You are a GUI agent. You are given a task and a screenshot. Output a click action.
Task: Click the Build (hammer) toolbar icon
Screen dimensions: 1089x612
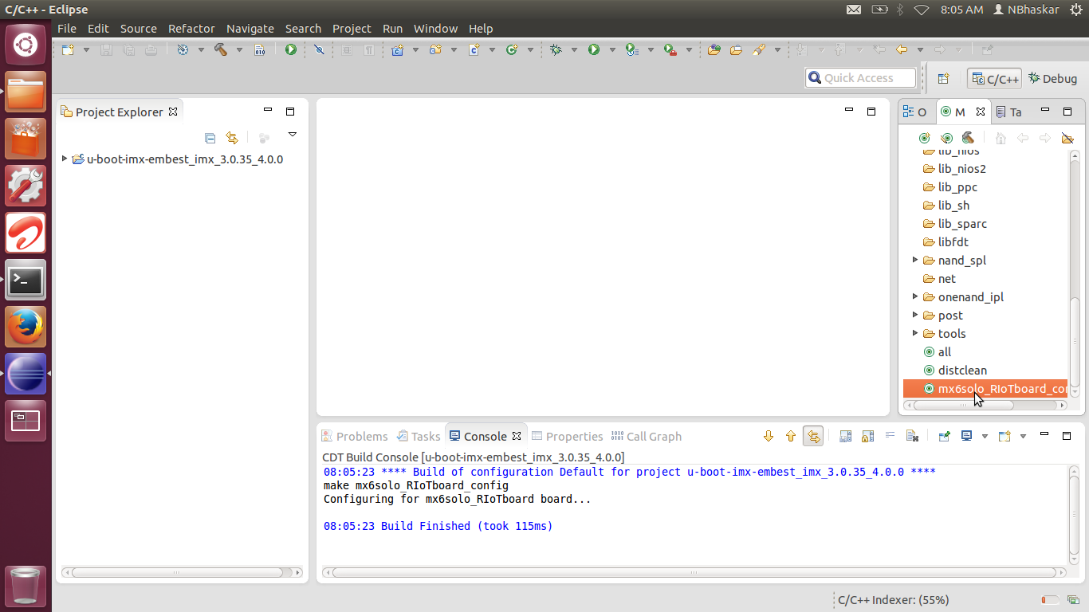221,49
